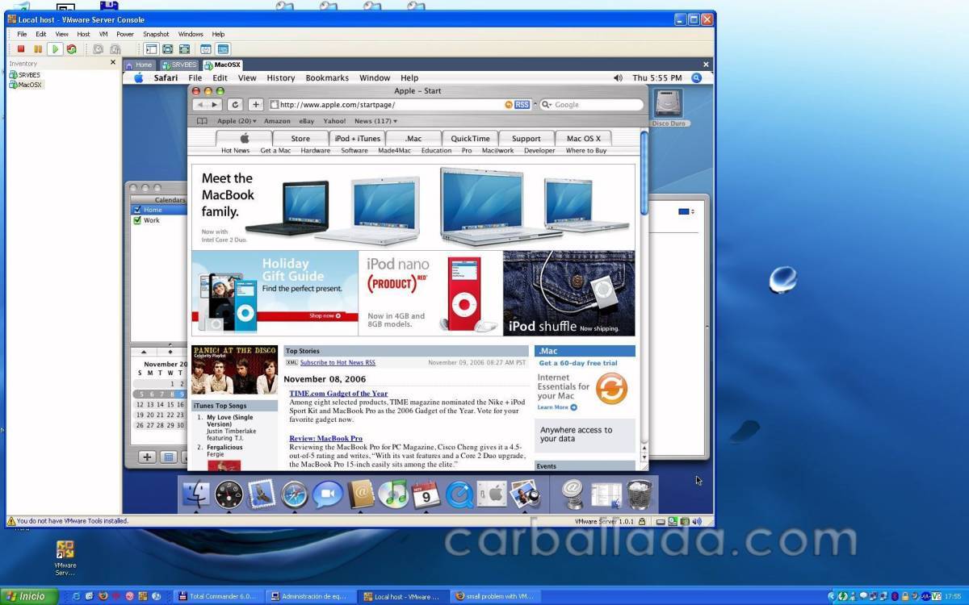Screen dimensions: 969x605
Task: Close the Inventory panel with its X
Action: (x=114, y=63)
